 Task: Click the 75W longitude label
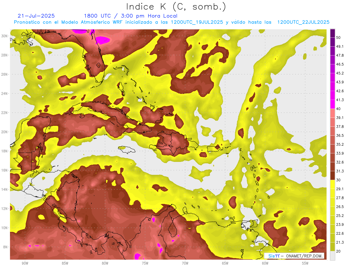[x=145, y=264]
